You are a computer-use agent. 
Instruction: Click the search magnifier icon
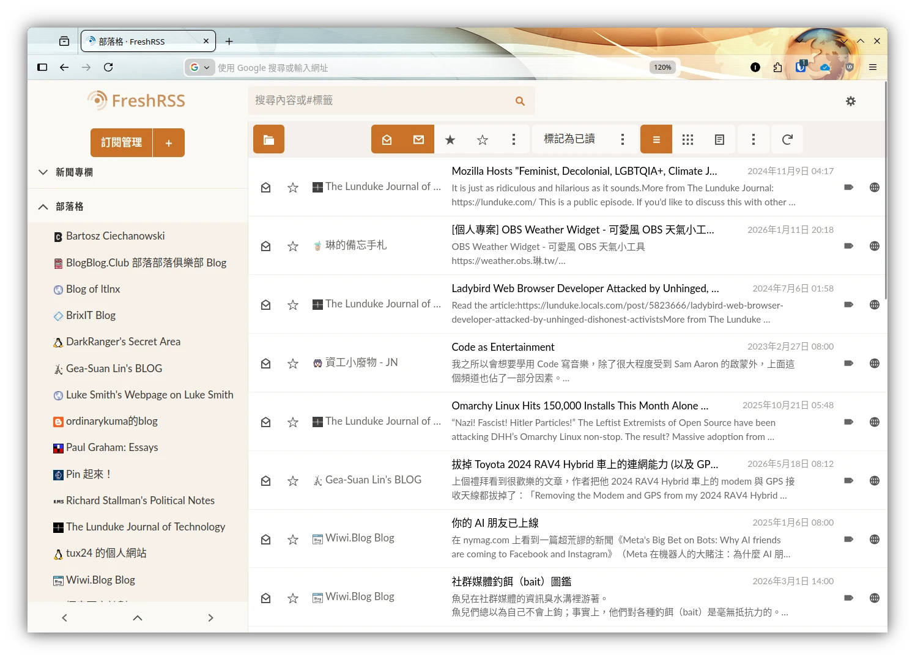pyautogui.click(x=520, y=101)
